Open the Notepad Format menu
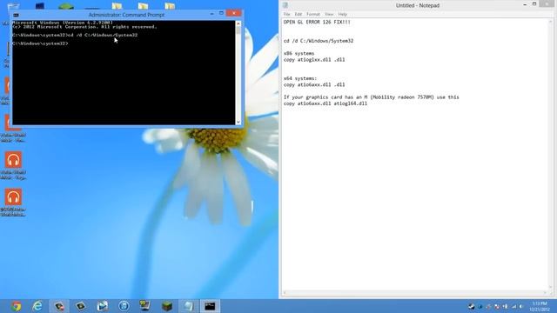Image resolution: width=557 pixels, height=313 pixels. tap(313, 14)
